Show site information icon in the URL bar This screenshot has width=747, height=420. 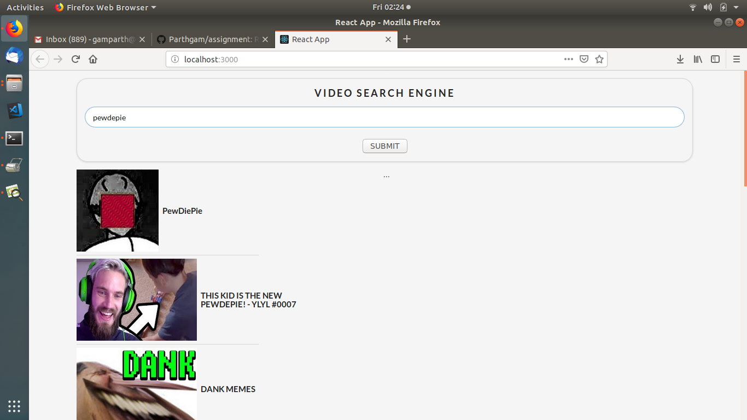tap(175, 59)
